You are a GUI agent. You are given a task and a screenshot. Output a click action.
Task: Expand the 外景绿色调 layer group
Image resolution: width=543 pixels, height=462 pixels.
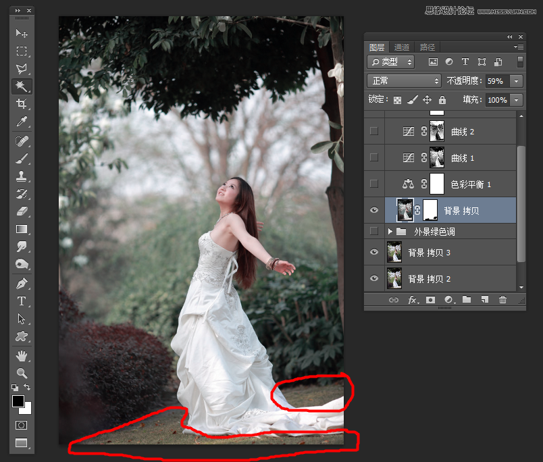(x=390, y=230)
